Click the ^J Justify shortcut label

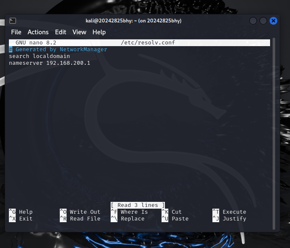[x=229, y=219]
